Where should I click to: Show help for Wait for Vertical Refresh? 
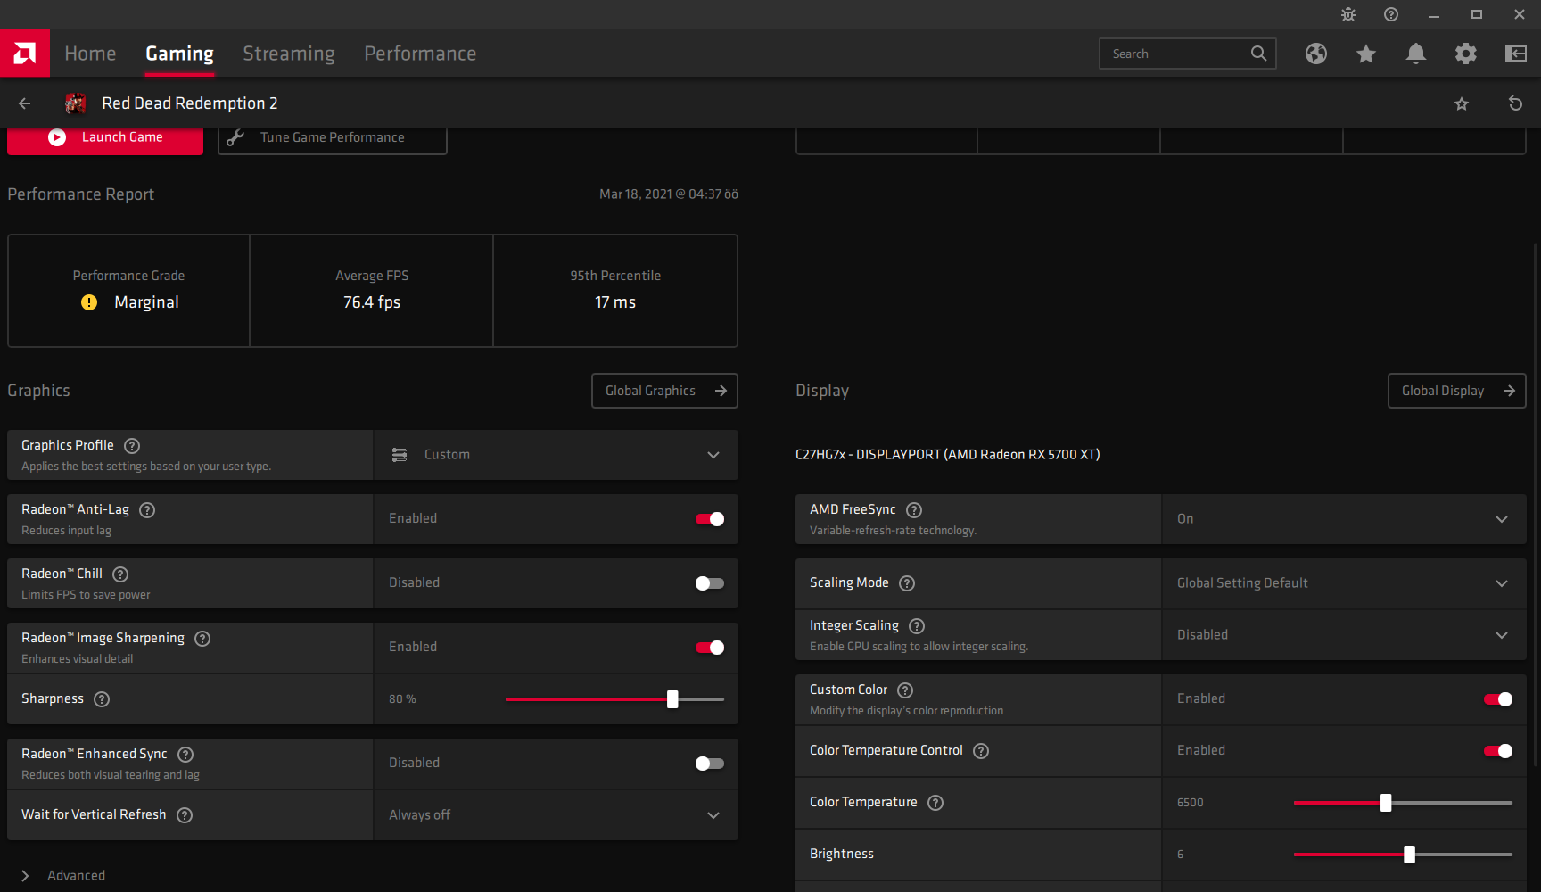[185, 815]
